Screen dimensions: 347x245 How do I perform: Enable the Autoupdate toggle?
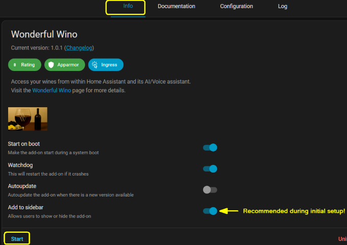click(210, 190)
